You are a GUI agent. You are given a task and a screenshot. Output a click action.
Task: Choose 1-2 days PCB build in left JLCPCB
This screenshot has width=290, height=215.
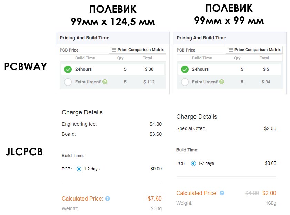click(79, 169)
